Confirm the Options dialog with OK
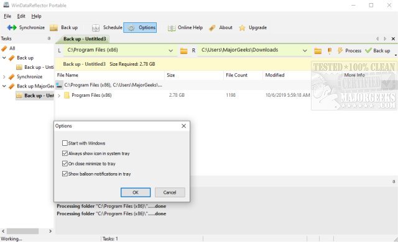The image size is (398, 242). point(136,192)
